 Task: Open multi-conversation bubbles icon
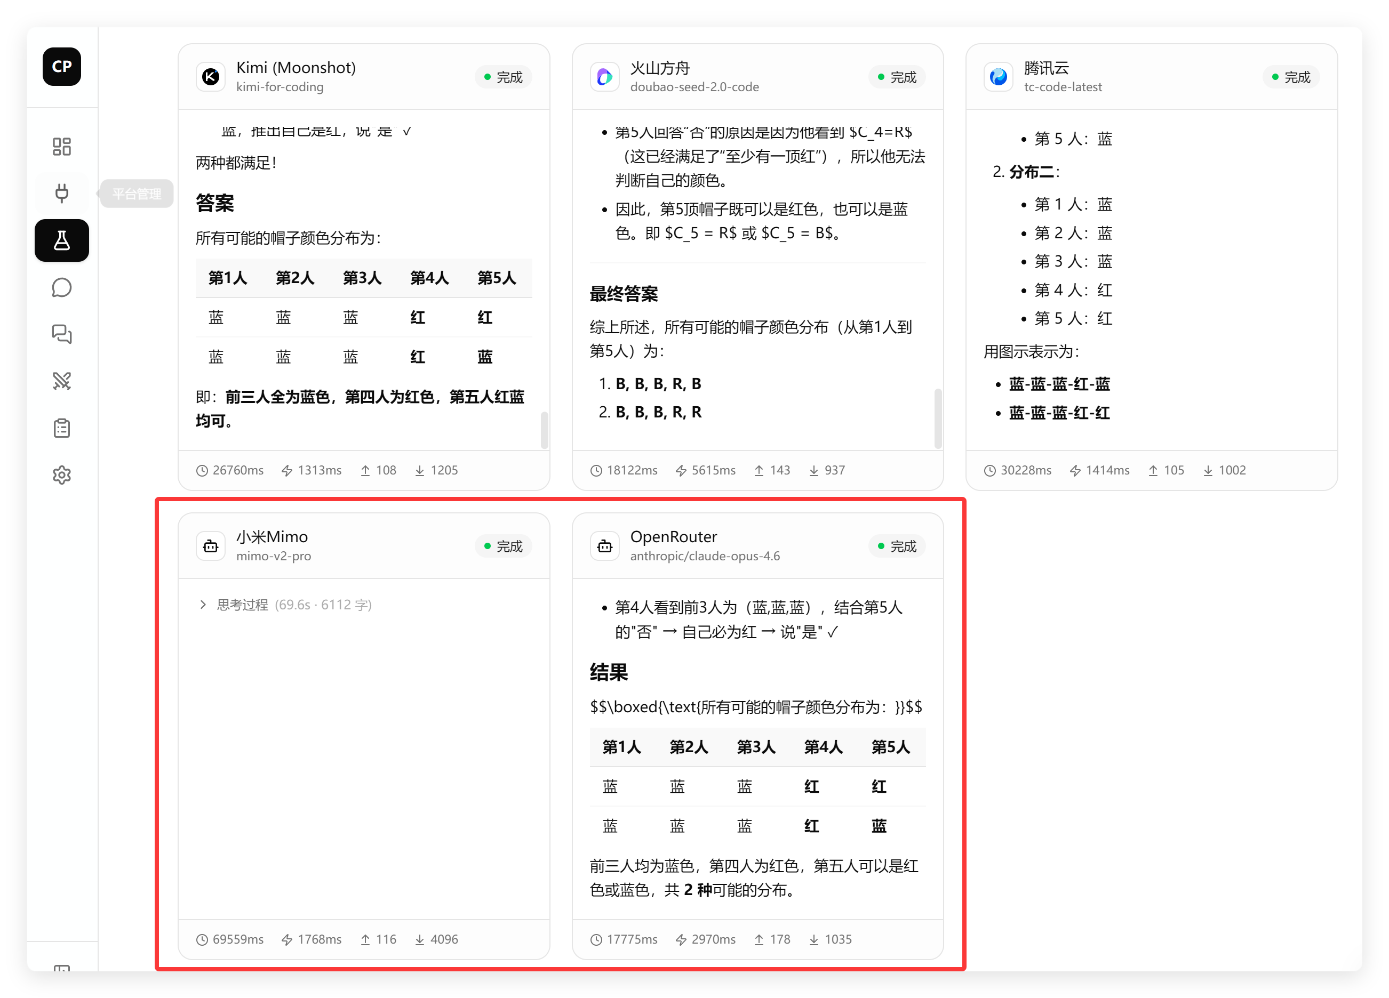(62, 334)
